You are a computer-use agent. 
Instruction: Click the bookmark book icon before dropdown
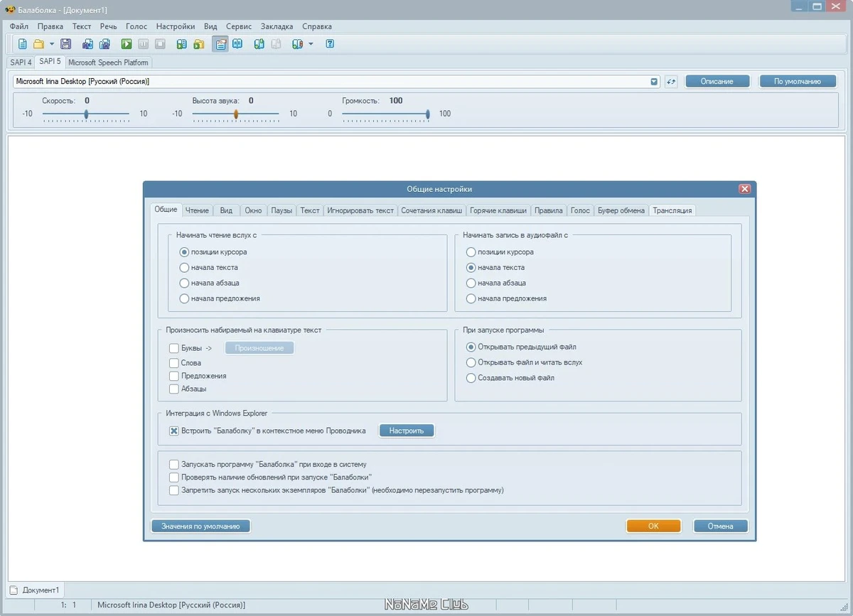(x=298, y=44)
